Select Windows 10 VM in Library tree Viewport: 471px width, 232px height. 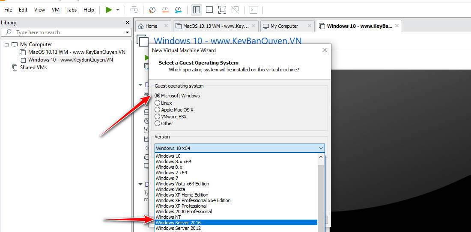pos(71,60)
